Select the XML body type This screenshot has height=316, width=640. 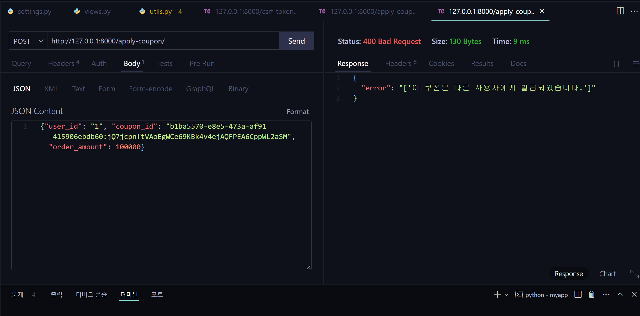[x=51, y=89]
